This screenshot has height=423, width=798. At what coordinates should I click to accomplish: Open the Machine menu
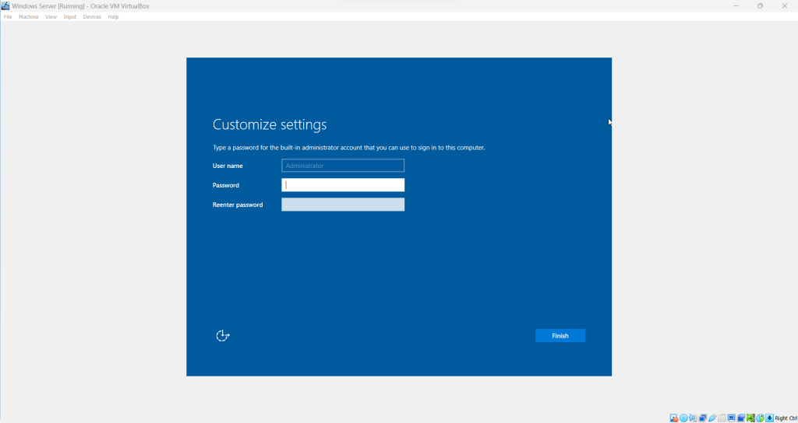pyautogui.click(x=29, y=17)
